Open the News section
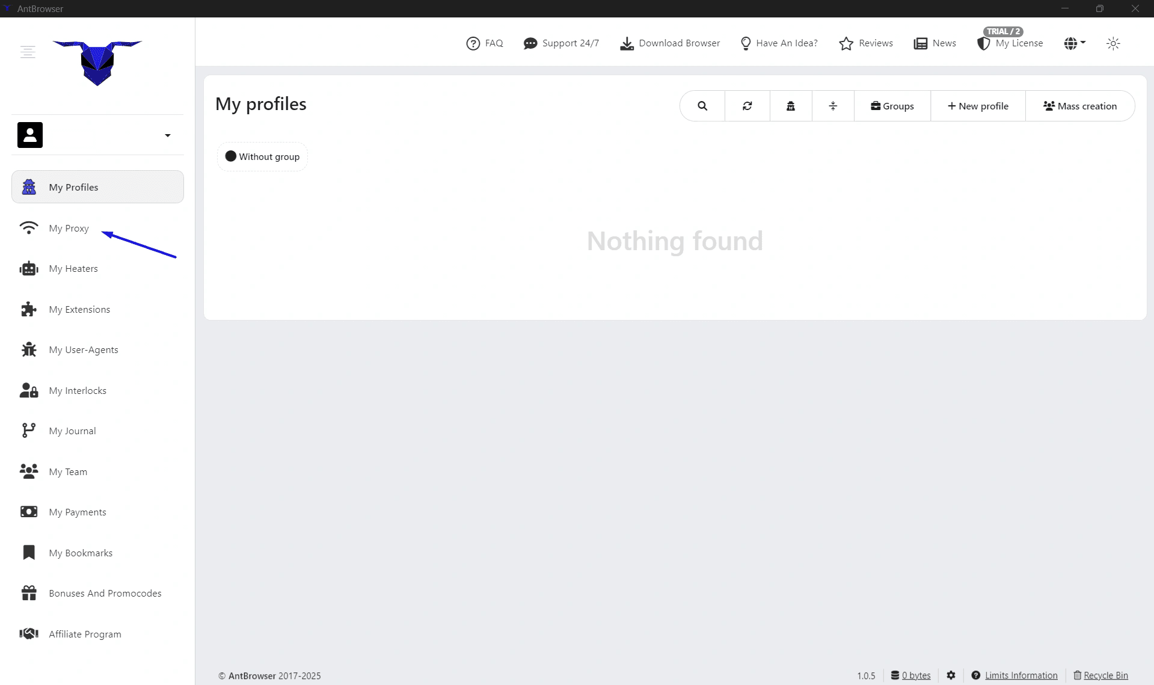The height and width of the screenshot is (685, 1154). pyautogui.click(x=935, y=43)
